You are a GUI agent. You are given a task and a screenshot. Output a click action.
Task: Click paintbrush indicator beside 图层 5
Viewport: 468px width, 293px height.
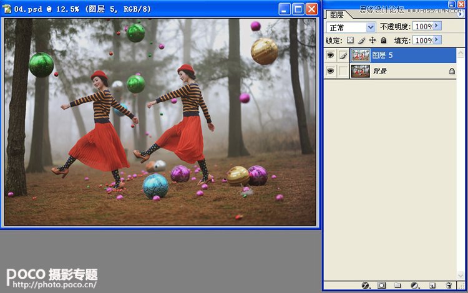[343, 55]
